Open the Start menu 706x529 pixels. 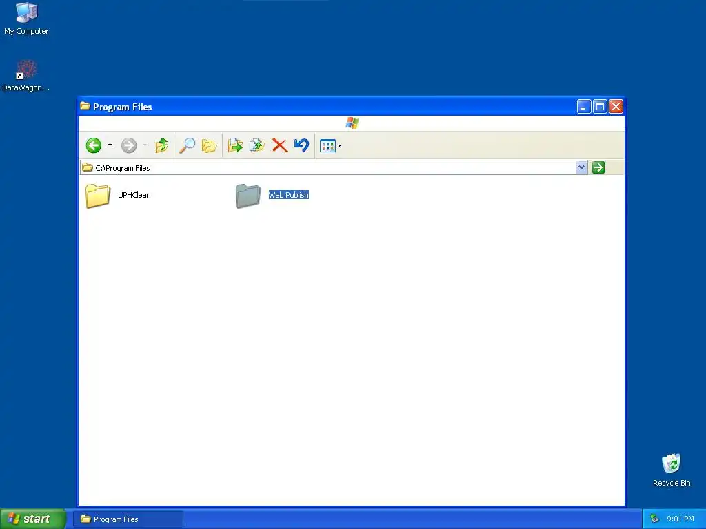tap(32, 519)
